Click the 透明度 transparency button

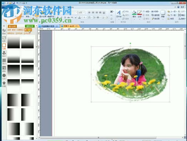tap(155, 15)
